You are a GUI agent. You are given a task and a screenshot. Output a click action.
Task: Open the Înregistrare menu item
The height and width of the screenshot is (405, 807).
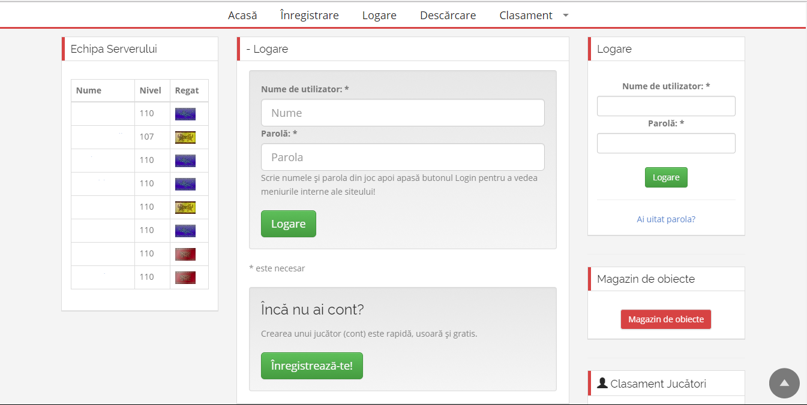[x=310, y=16]
